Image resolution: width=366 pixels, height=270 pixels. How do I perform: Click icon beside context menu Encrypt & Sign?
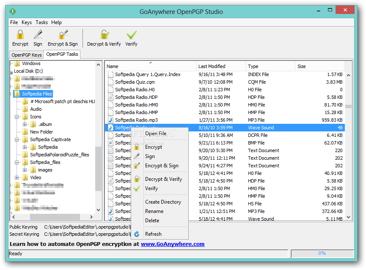pos(137,166)
